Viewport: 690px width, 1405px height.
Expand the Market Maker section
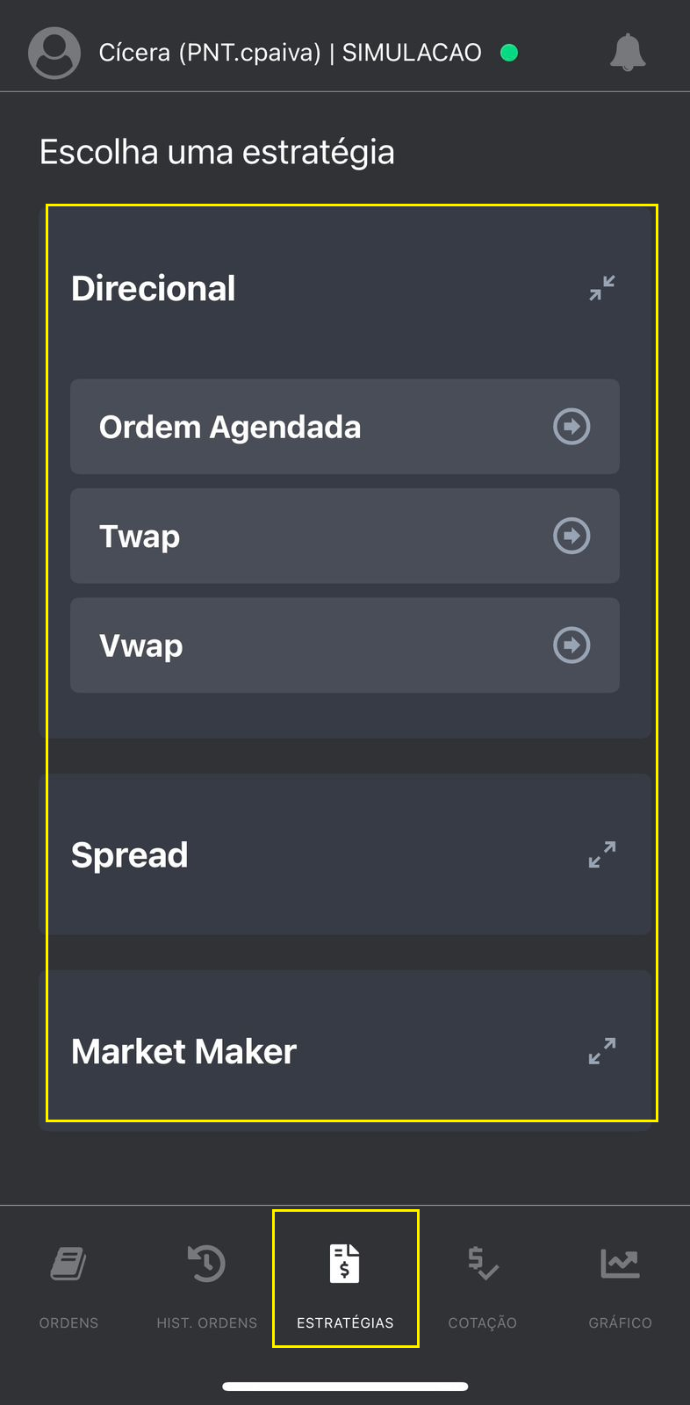[602, 1051]
